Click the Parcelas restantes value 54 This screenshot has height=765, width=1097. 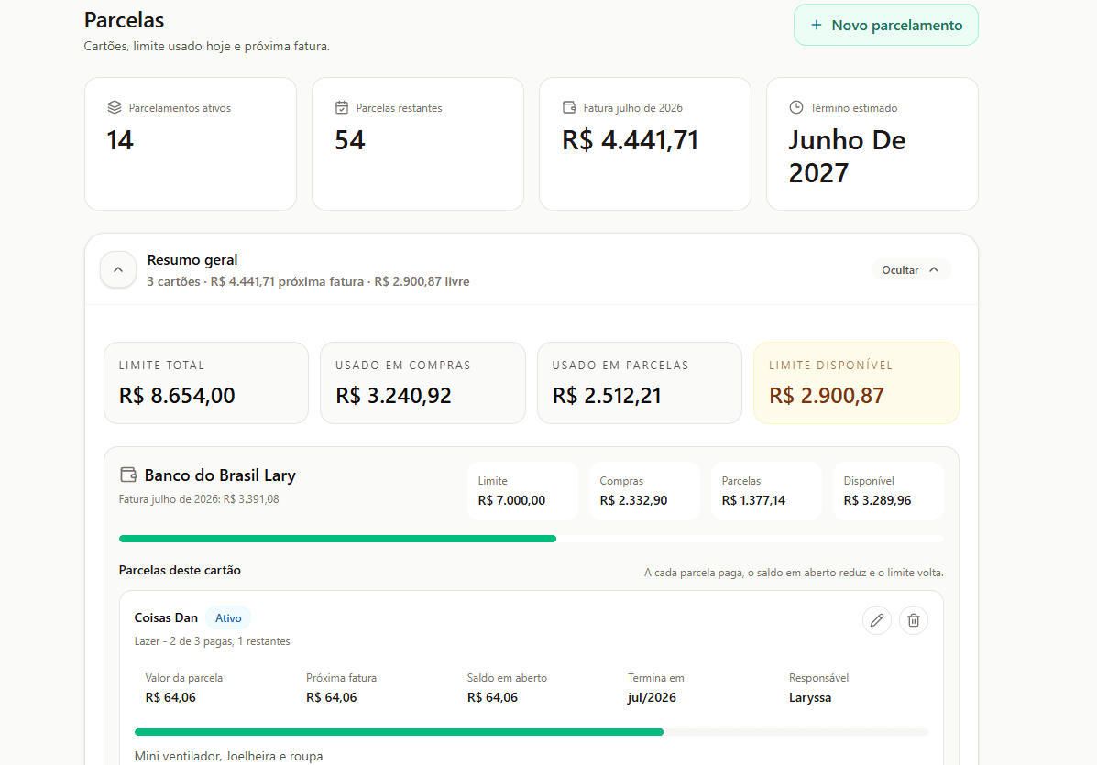pos(350,140)
